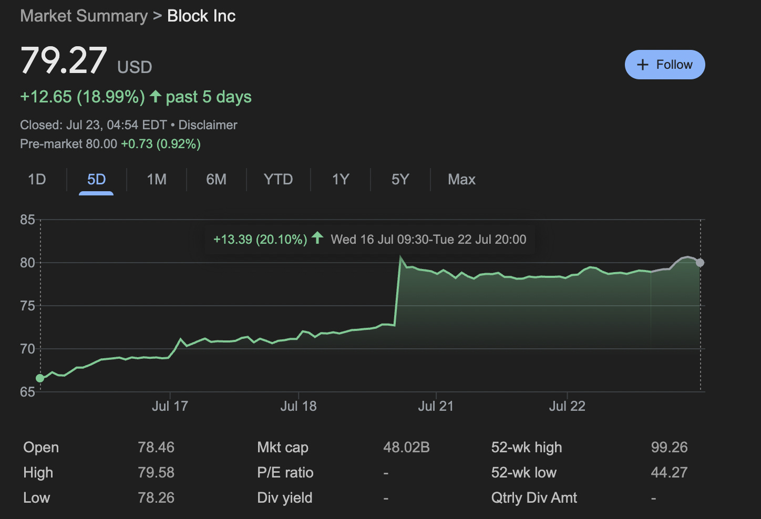Image resolution: width=761 pixels, height=519 pixels.
Task: Click the Div yield label
Action: (x=285, y=498)
